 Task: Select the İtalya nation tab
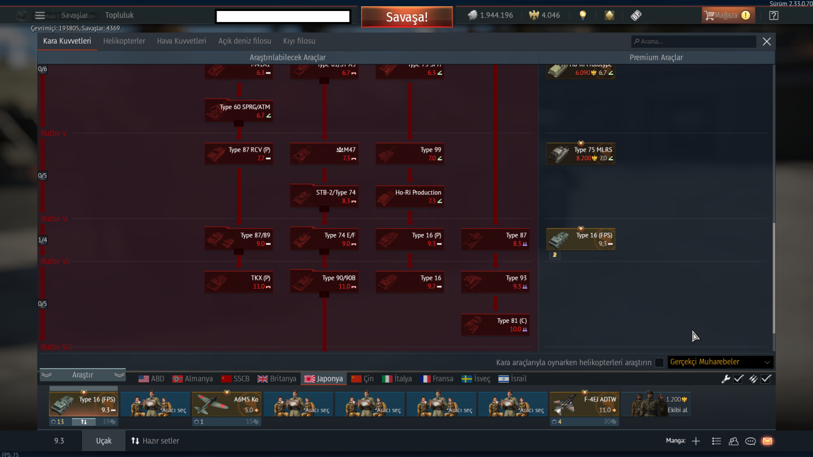pos(397,379)
